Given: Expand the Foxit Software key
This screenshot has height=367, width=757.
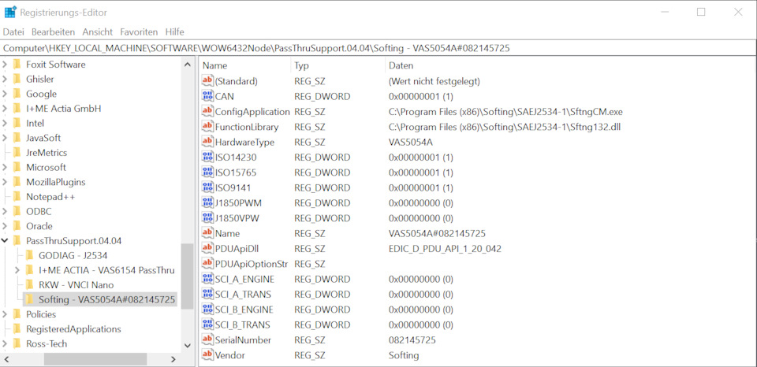Looking at the screenshot, I should (x=5, y=64).
